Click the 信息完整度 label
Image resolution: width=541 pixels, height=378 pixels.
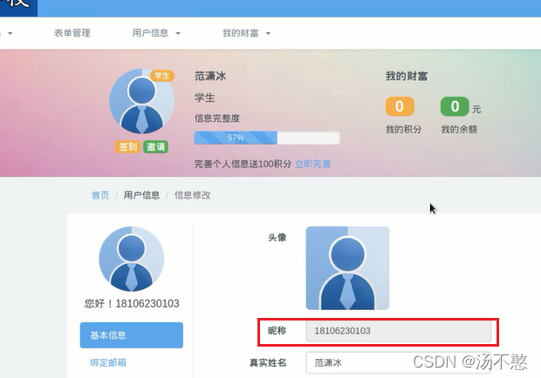[217, 118]
